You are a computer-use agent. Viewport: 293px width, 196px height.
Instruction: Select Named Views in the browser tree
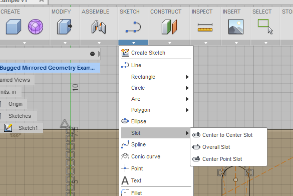(15, 80)
